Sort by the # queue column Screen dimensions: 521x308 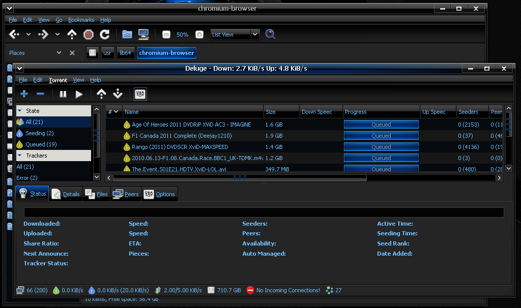pos(113,112)
